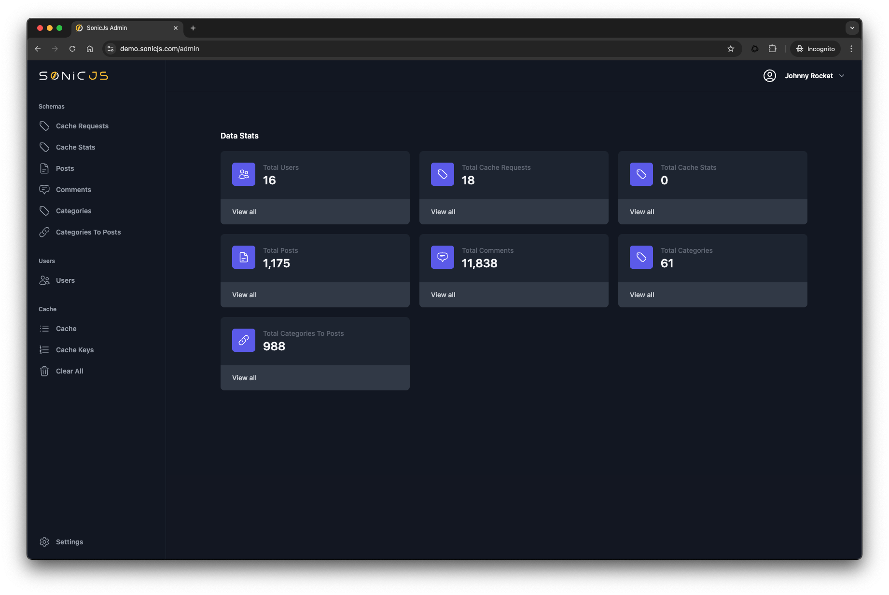Select the Total Users icon on dashboard

[x=243, y=174]
